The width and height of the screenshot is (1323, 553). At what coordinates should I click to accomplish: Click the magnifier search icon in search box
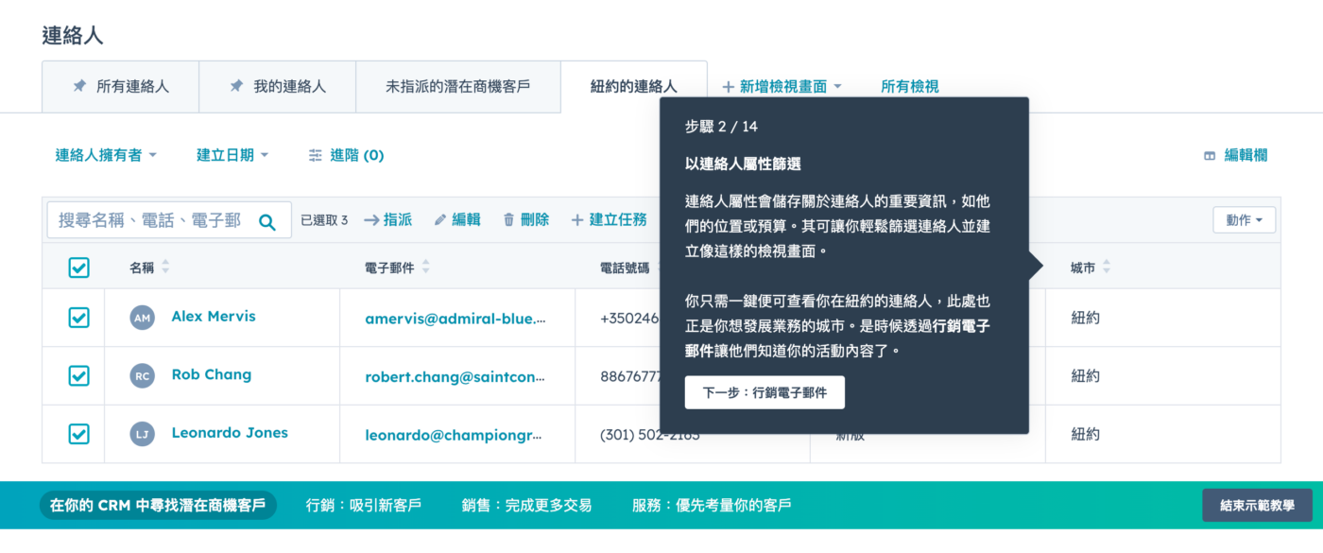click(x=267, y=222)
